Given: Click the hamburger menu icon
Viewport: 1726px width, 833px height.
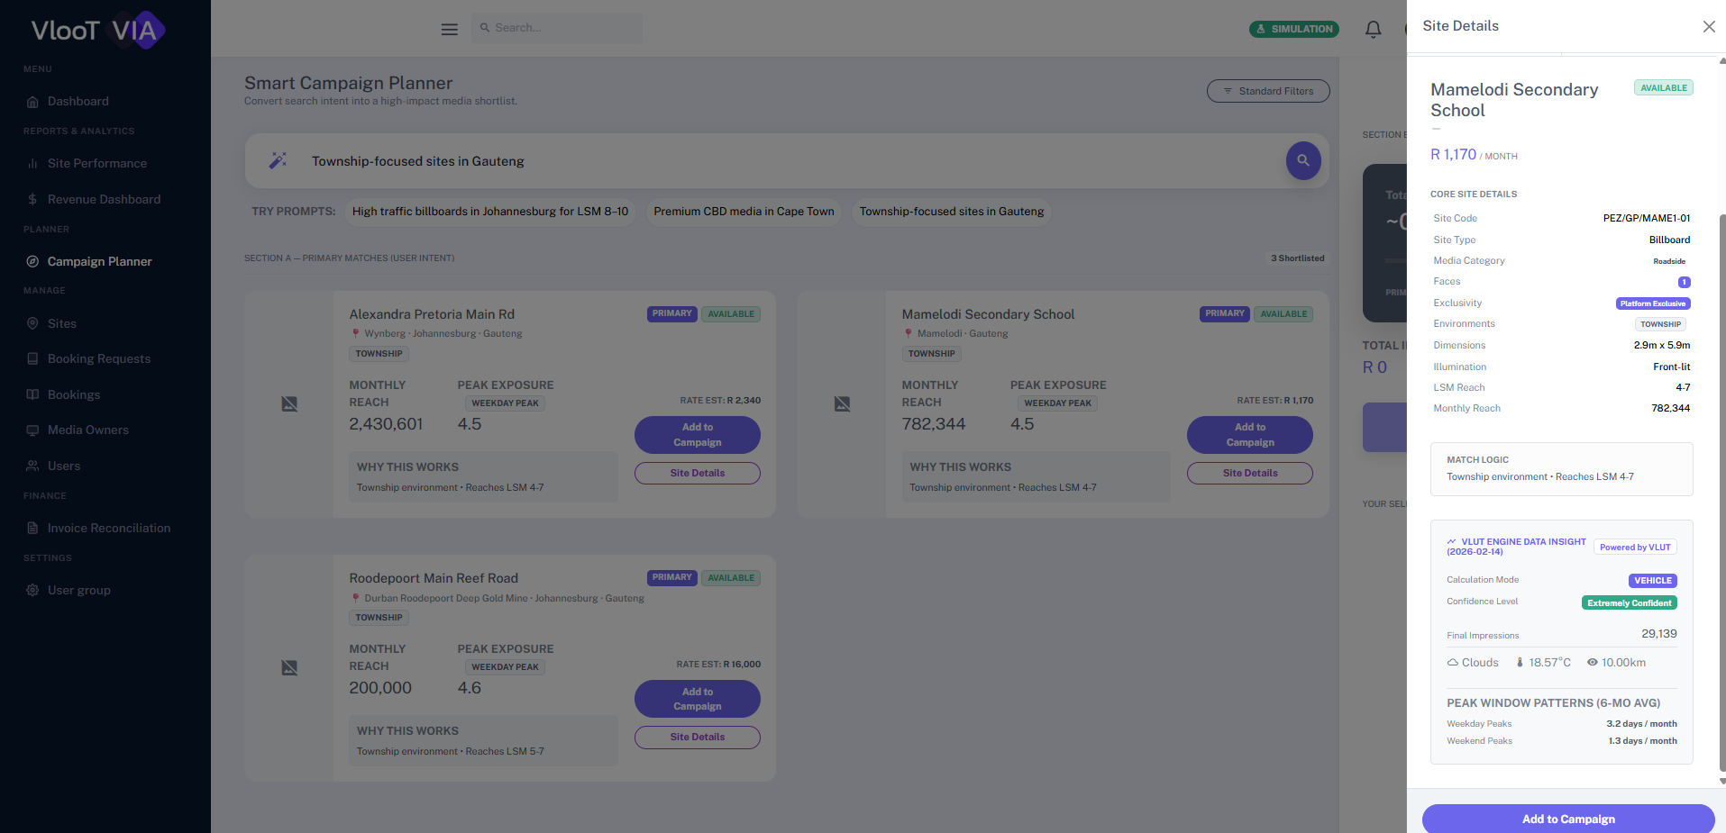Looking at the screenshot, I should pyautogui.click(x=449, y=29).
